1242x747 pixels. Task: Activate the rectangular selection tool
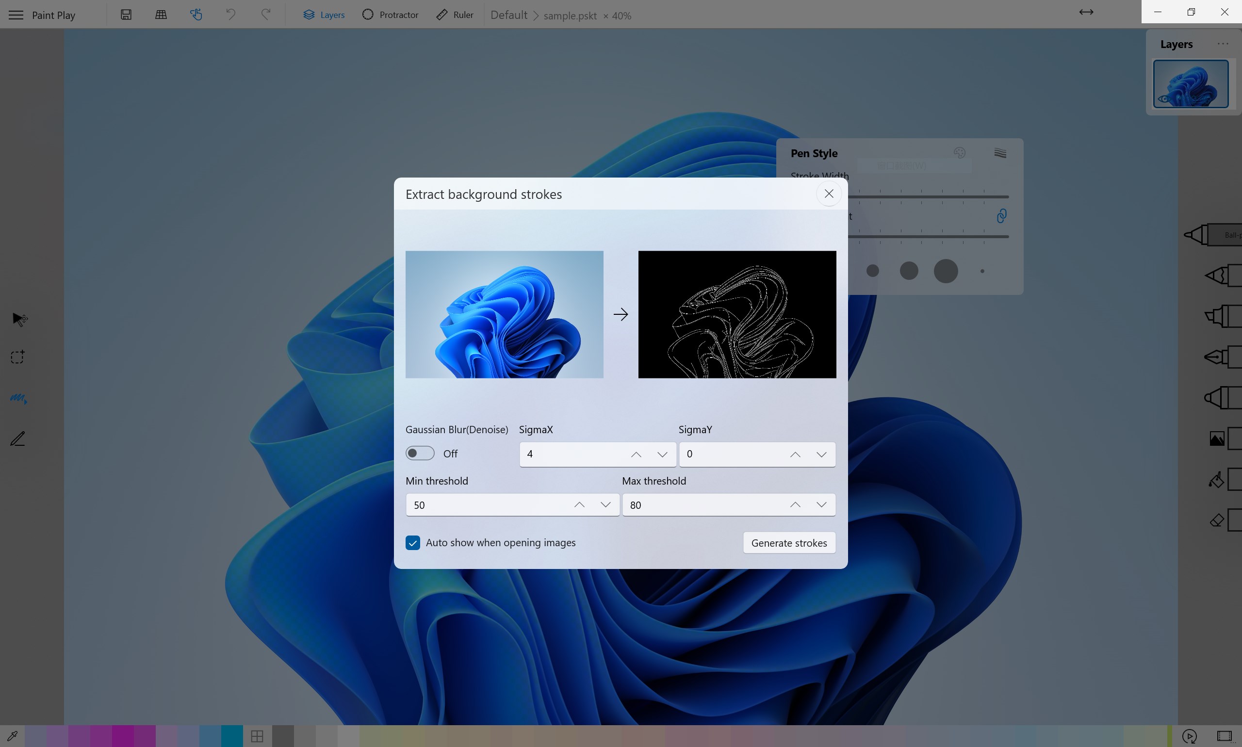18,357
